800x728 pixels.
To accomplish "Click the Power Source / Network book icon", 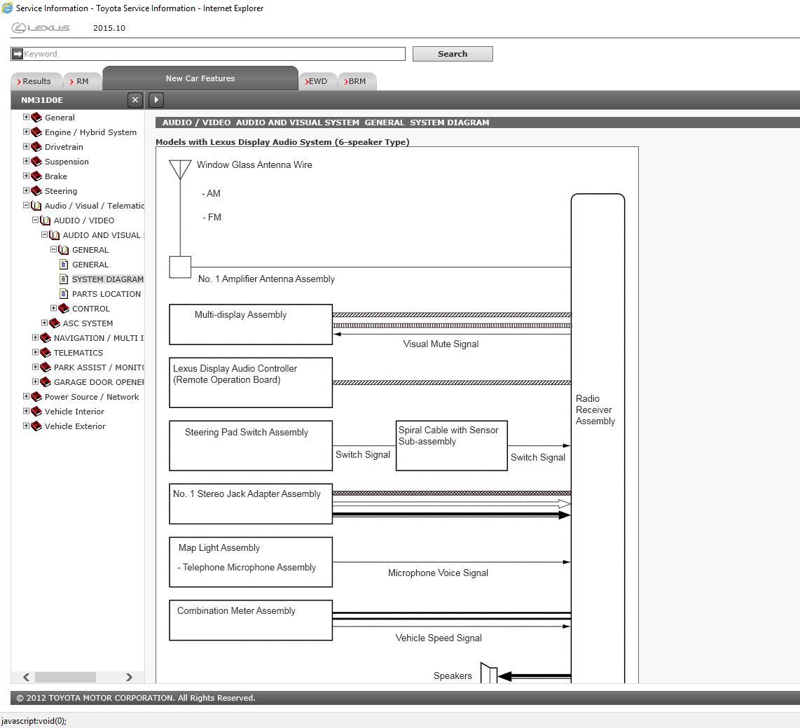I will [x=36, y=397].
